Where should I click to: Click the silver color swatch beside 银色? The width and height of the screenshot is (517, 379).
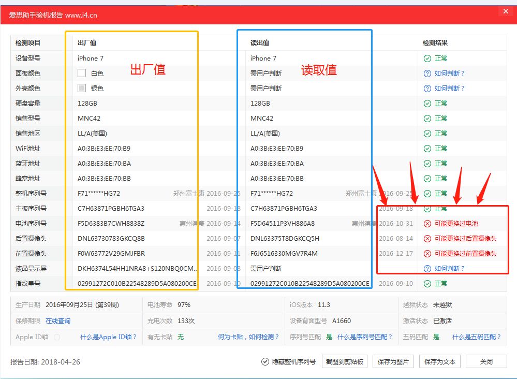click(81, 88)
